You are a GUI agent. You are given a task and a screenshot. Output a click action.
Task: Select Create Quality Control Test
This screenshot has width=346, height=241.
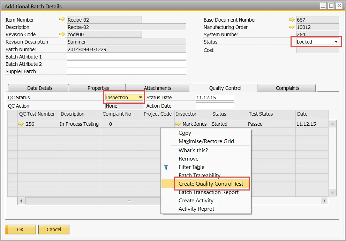[206, 184]
